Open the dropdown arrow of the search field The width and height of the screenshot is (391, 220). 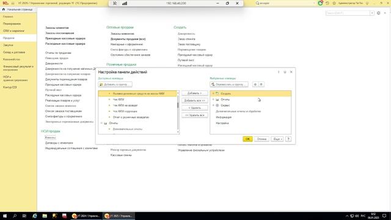coord(372,13)
